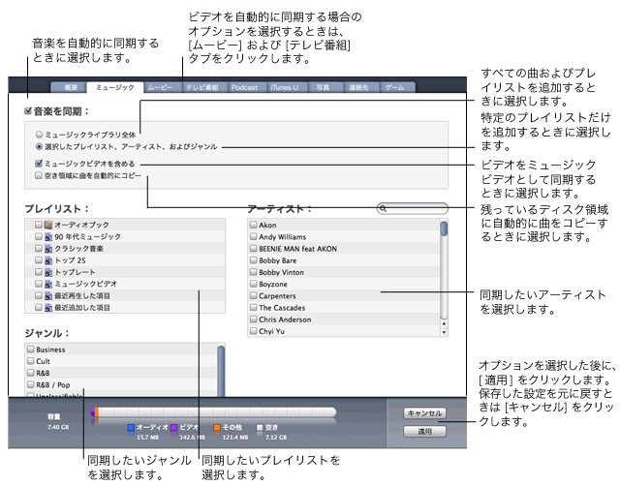Click the artist search field
The image size is (620, 486).
coord(413,208)
